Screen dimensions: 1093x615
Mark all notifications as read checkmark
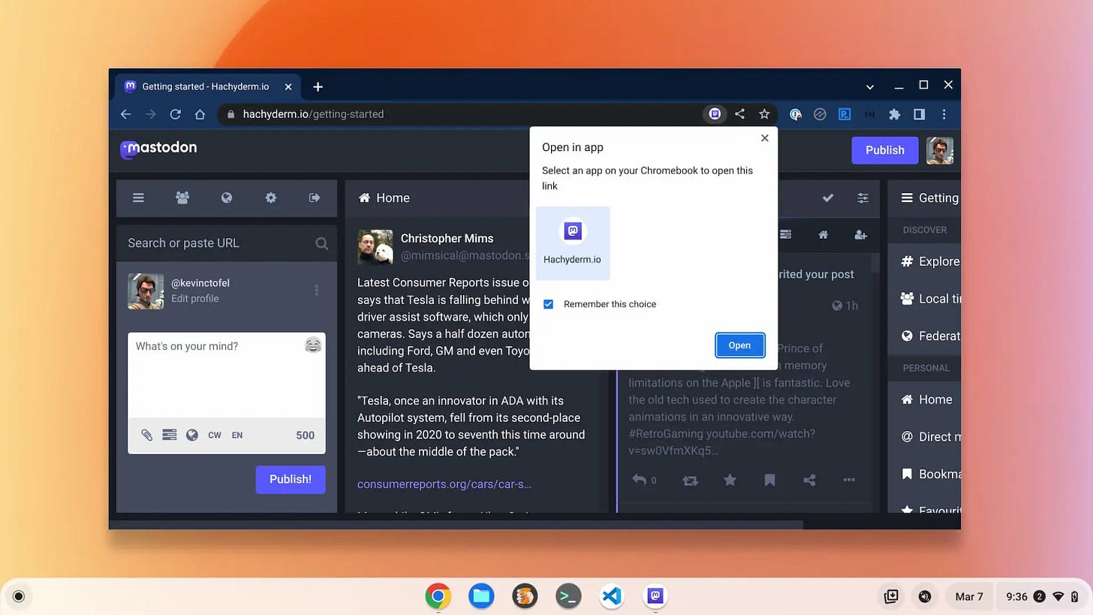coord(828,197)
